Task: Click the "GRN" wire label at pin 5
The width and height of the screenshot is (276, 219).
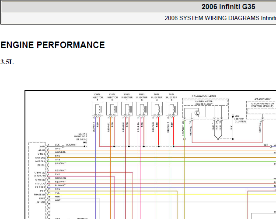Action: (x=58, y=160)
